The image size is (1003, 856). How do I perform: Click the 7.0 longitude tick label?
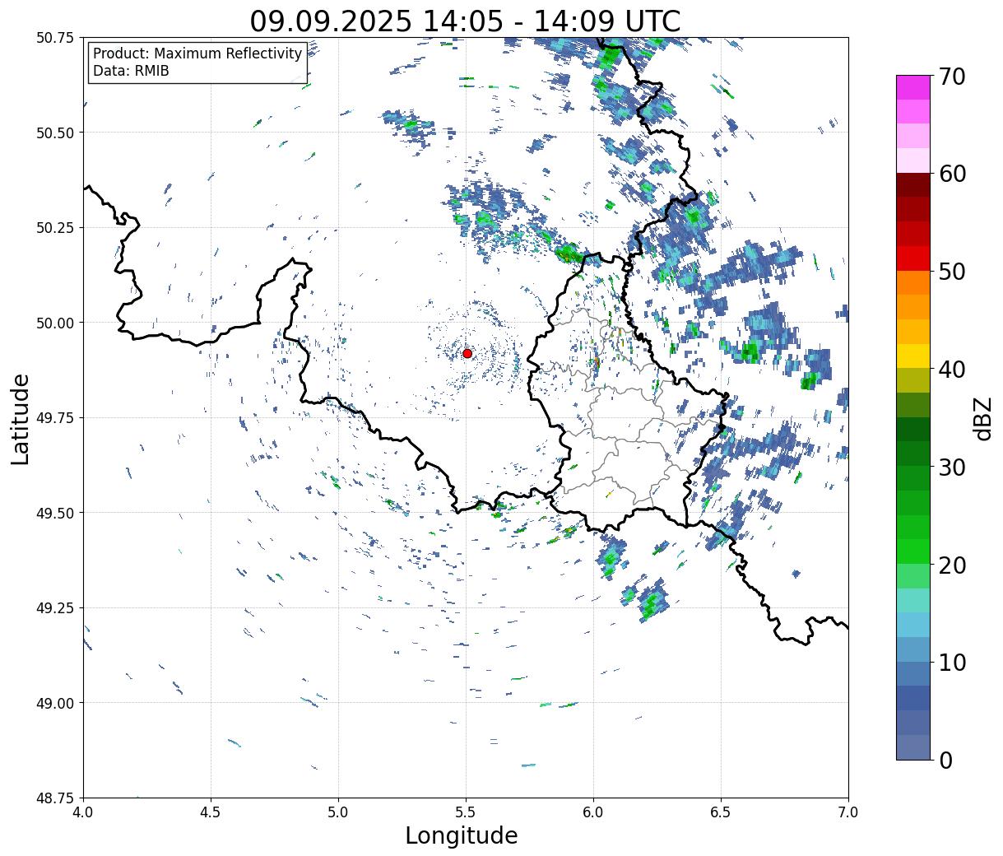(x=848, y=812)
